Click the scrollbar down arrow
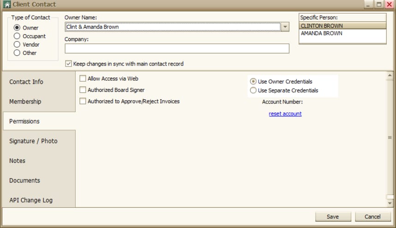The height and width of the screenshot is (228, 396). pos(390,203)
